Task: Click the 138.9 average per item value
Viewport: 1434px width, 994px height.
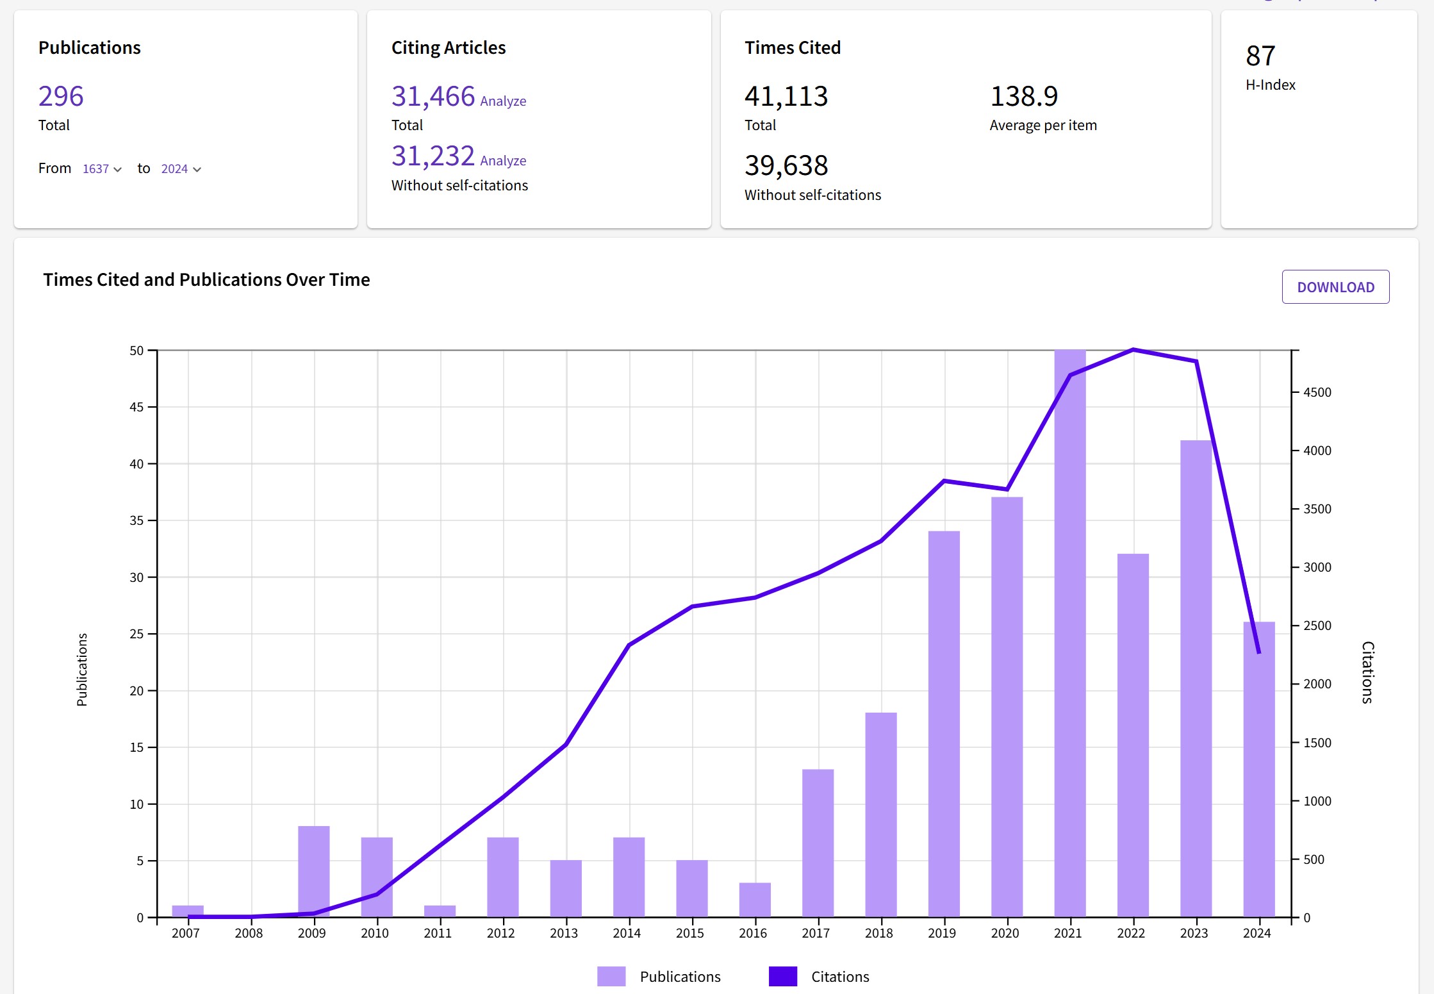Action: tap(1024, 96)
